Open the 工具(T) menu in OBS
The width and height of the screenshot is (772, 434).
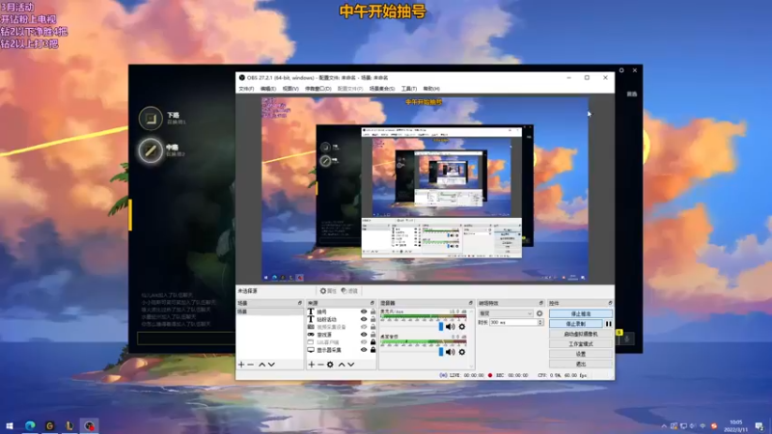(x=408, y=89)
